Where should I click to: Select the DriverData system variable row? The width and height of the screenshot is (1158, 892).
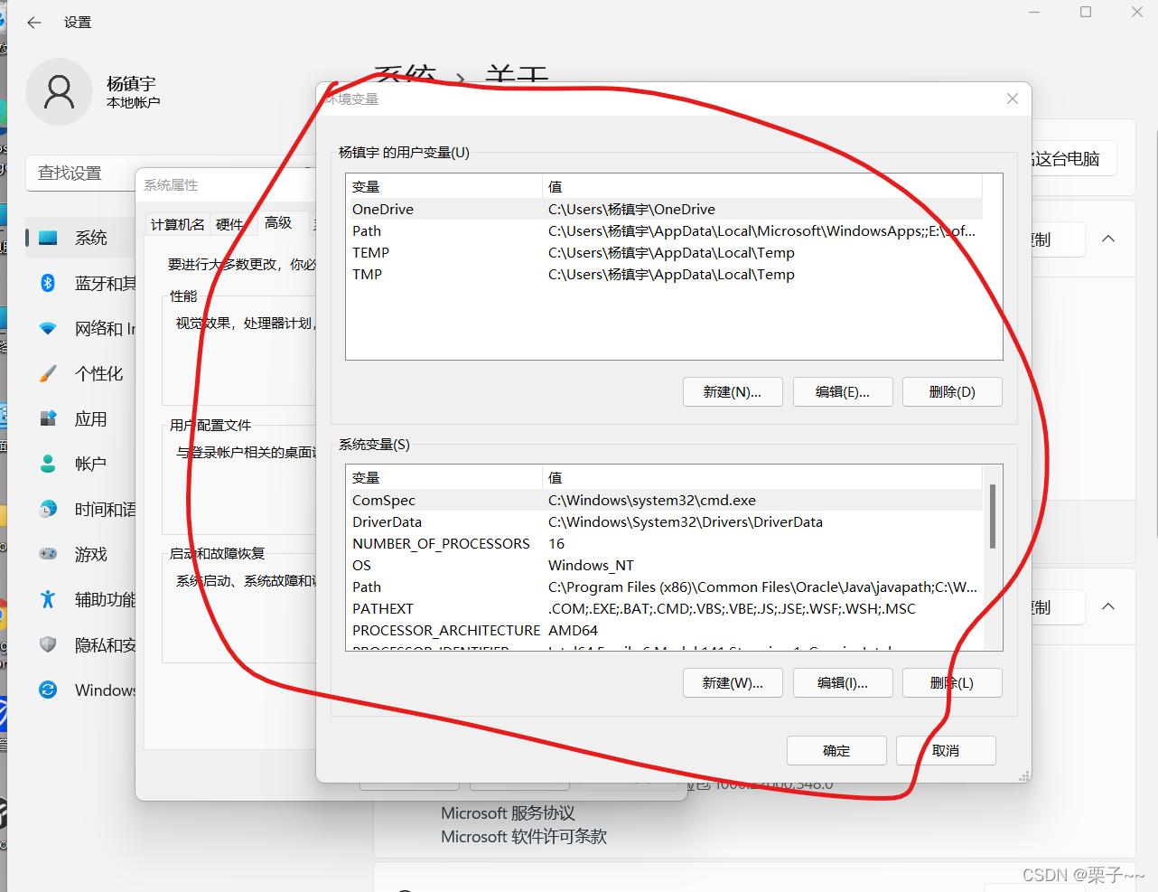coord(664,522)
